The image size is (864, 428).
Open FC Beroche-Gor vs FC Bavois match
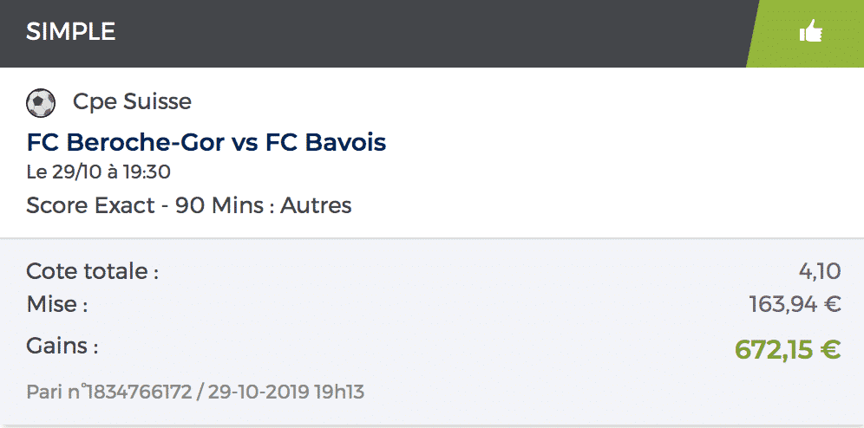206,142
